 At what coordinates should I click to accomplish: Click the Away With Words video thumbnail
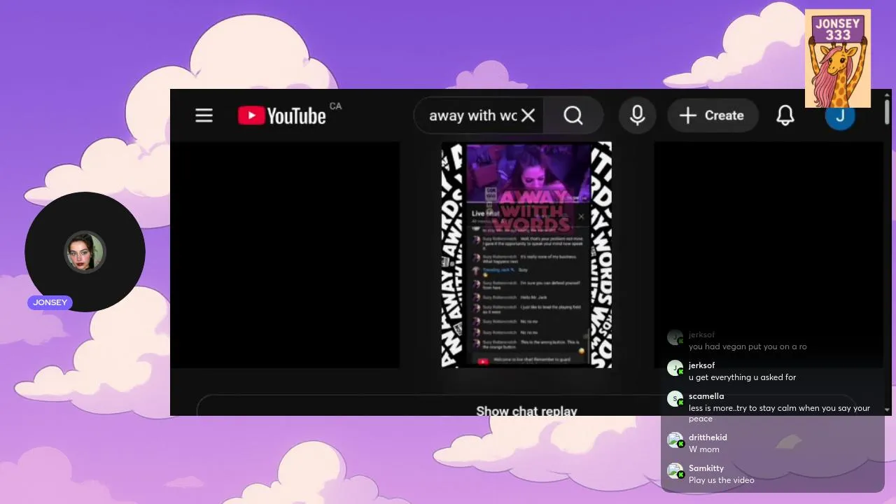coord(526,255)
